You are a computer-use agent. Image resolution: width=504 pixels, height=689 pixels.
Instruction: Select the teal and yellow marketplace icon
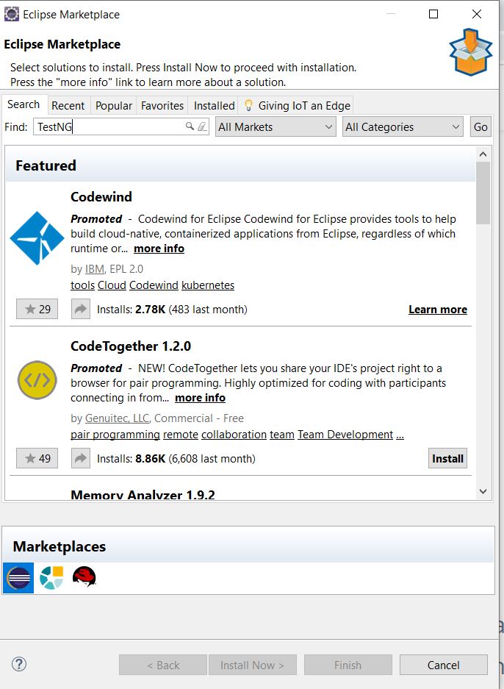[51, 577]
